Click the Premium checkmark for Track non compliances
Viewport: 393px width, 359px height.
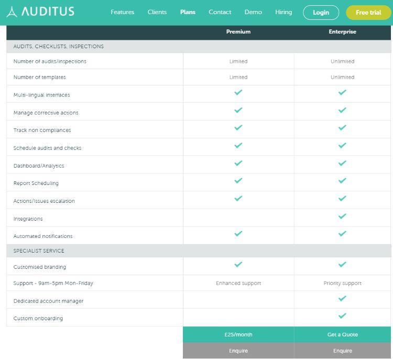click(x=238, y=127)
